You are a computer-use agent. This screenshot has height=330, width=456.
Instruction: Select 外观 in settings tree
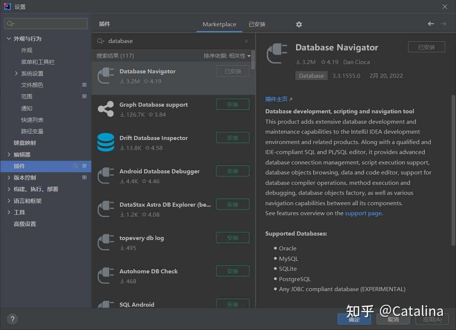pos(27,50)
